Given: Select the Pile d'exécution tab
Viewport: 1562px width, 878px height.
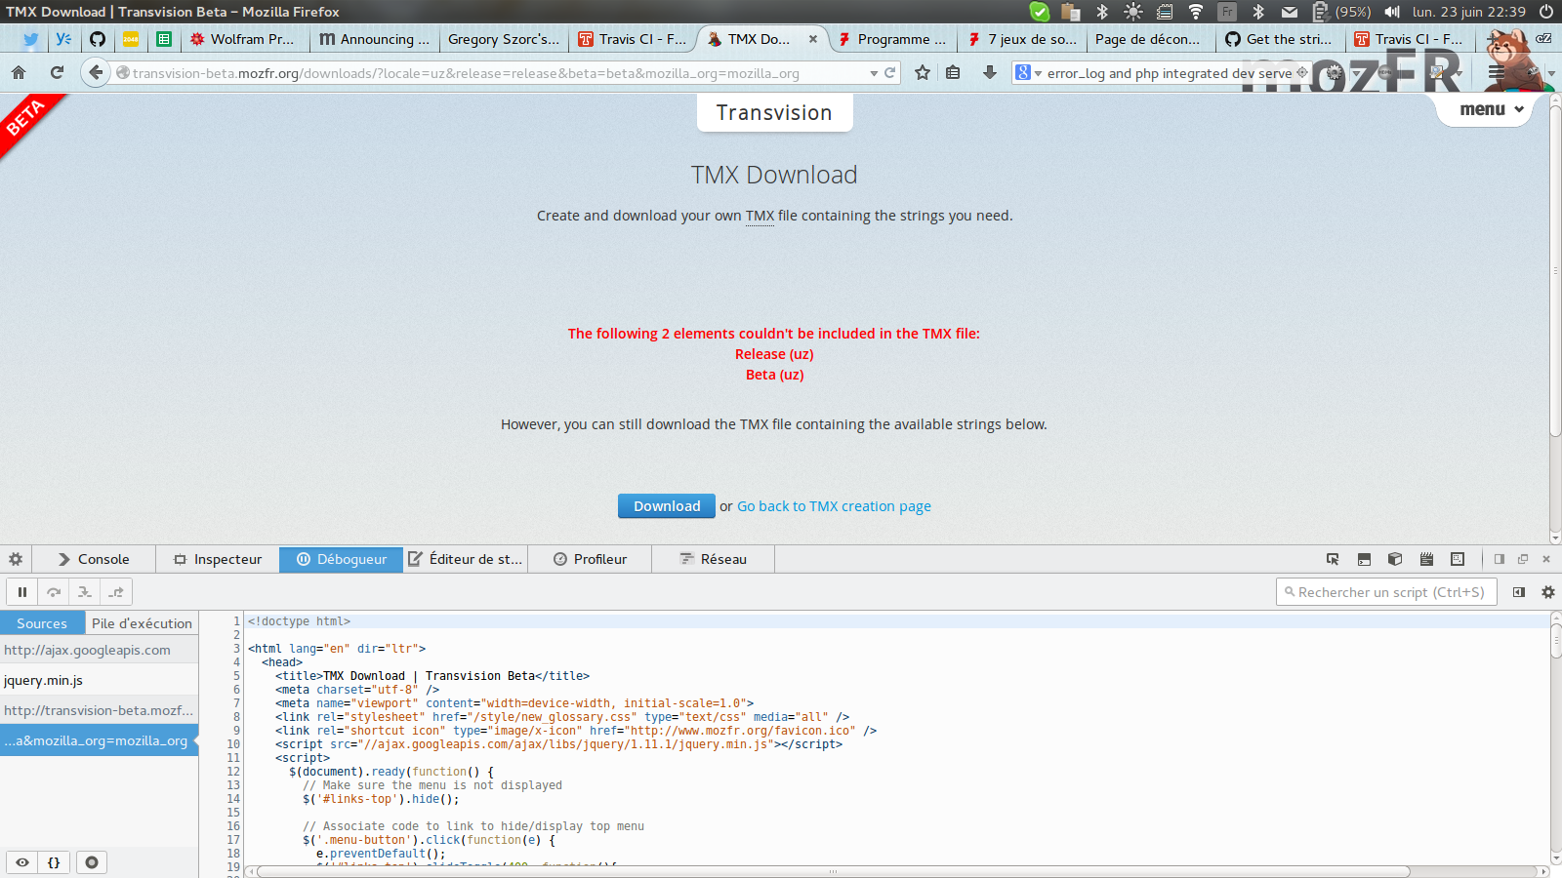Looking at the screenshot, I should [142, 623].
